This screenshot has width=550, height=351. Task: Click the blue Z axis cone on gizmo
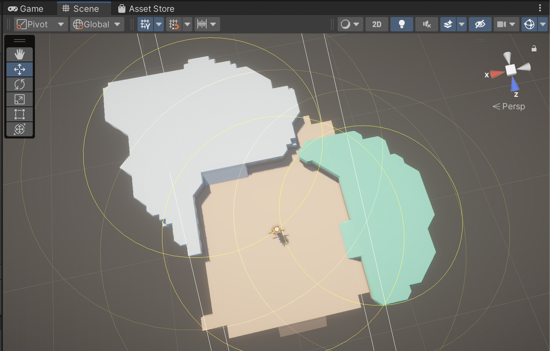click(514, 84)
